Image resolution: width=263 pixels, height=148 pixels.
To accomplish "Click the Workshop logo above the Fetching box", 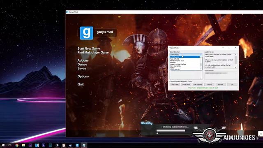I will 147,123.
